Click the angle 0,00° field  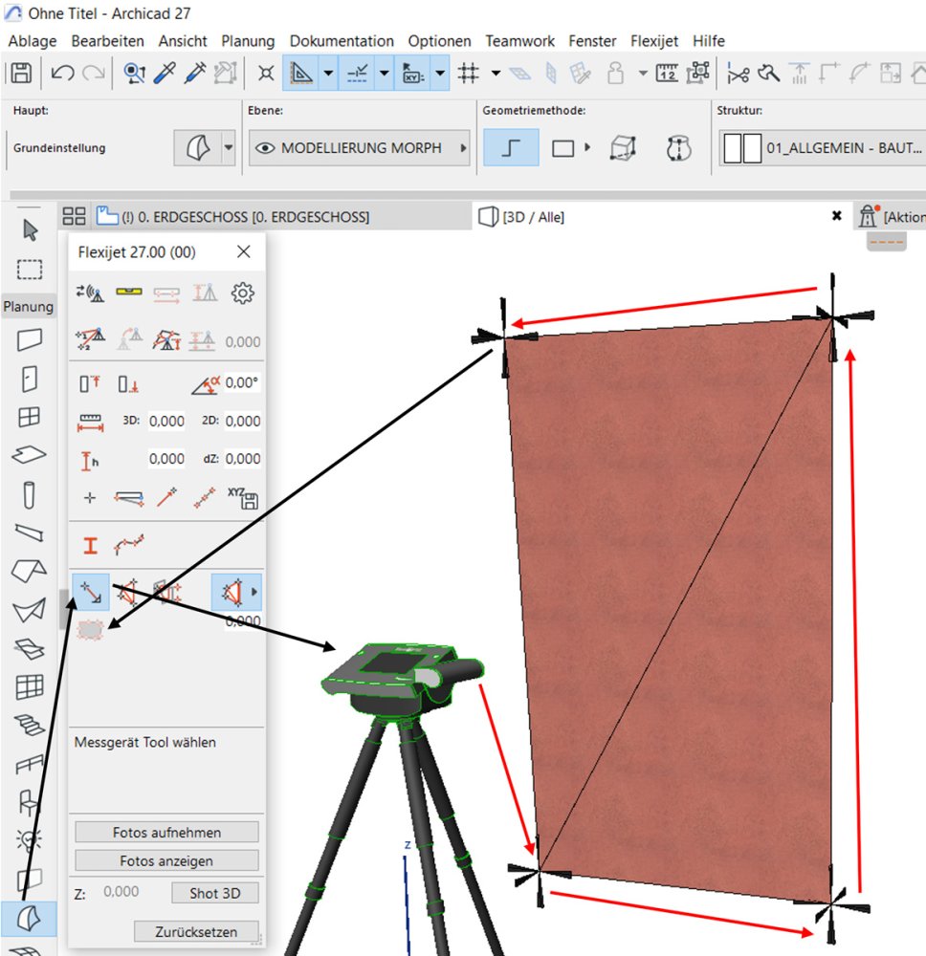[x=242, y=383]
